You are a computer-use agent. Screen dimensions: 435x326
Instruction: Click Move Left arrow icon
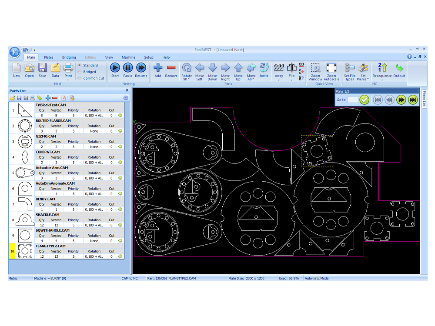tap(199, 68)
